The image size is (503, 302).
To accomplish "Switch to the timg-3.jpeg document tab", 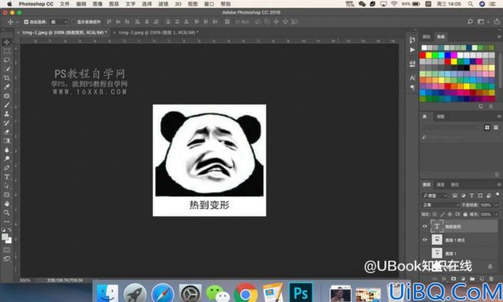I will 158,32.
